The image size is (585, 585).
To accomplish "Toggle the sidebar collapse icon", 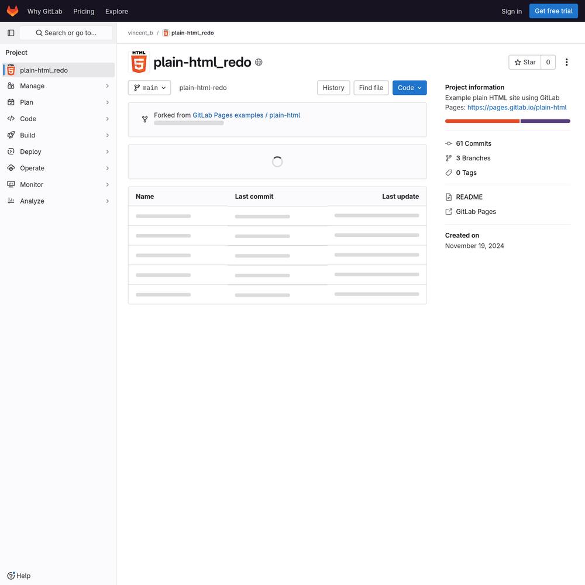I will (11, 33).
